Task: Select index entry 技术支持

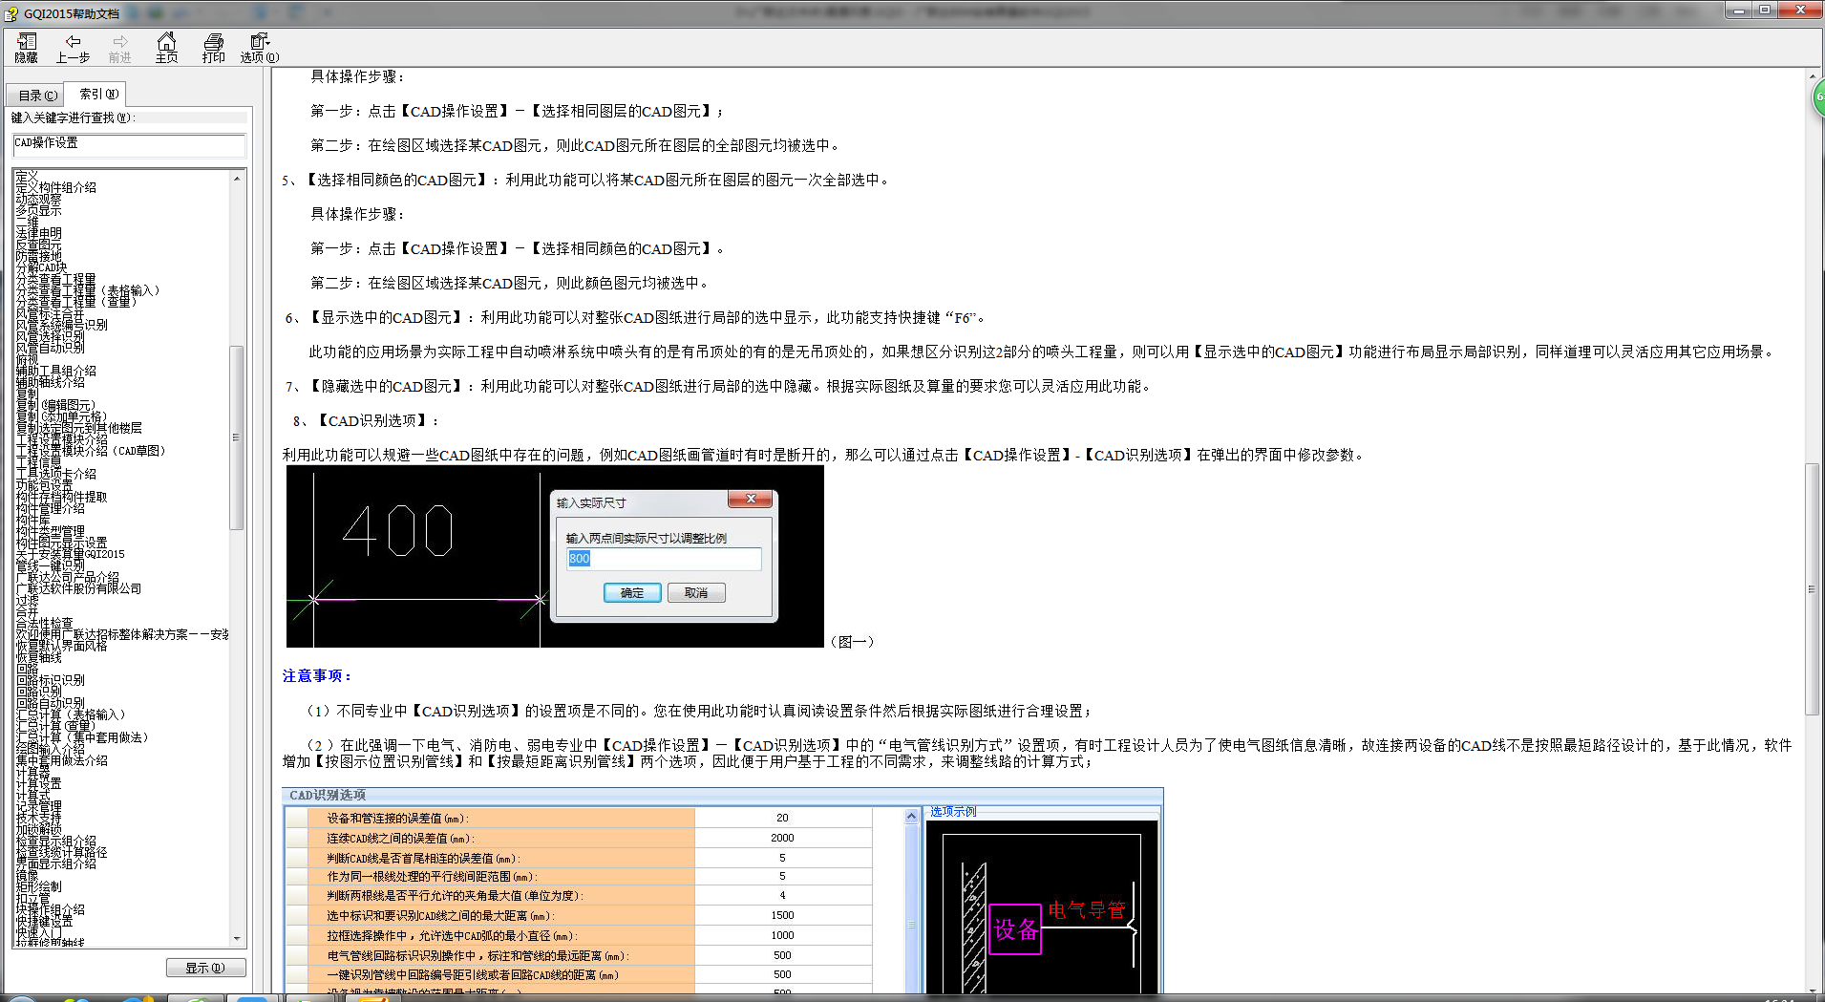Action: [38, 818]
